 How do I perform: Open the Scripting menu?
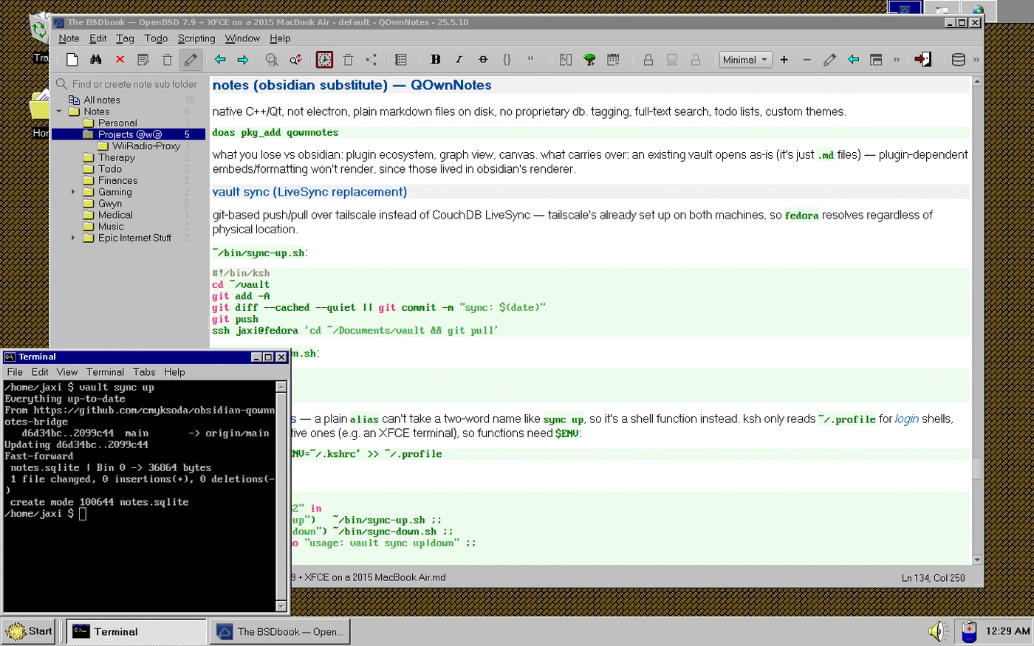(196, 38)
